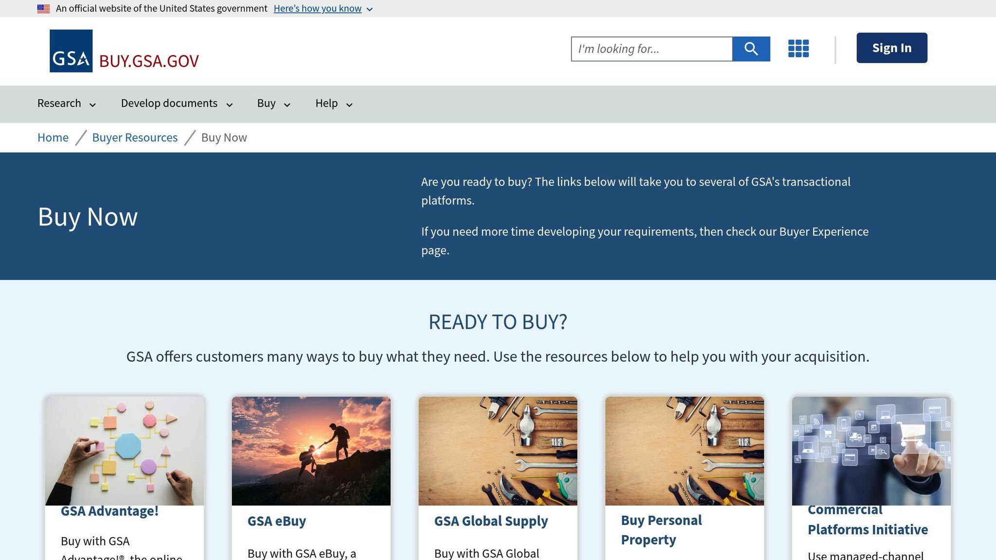Click the US flag icon in banner
Viewport: 996px width, 560px height.
[x=43, y=9]
